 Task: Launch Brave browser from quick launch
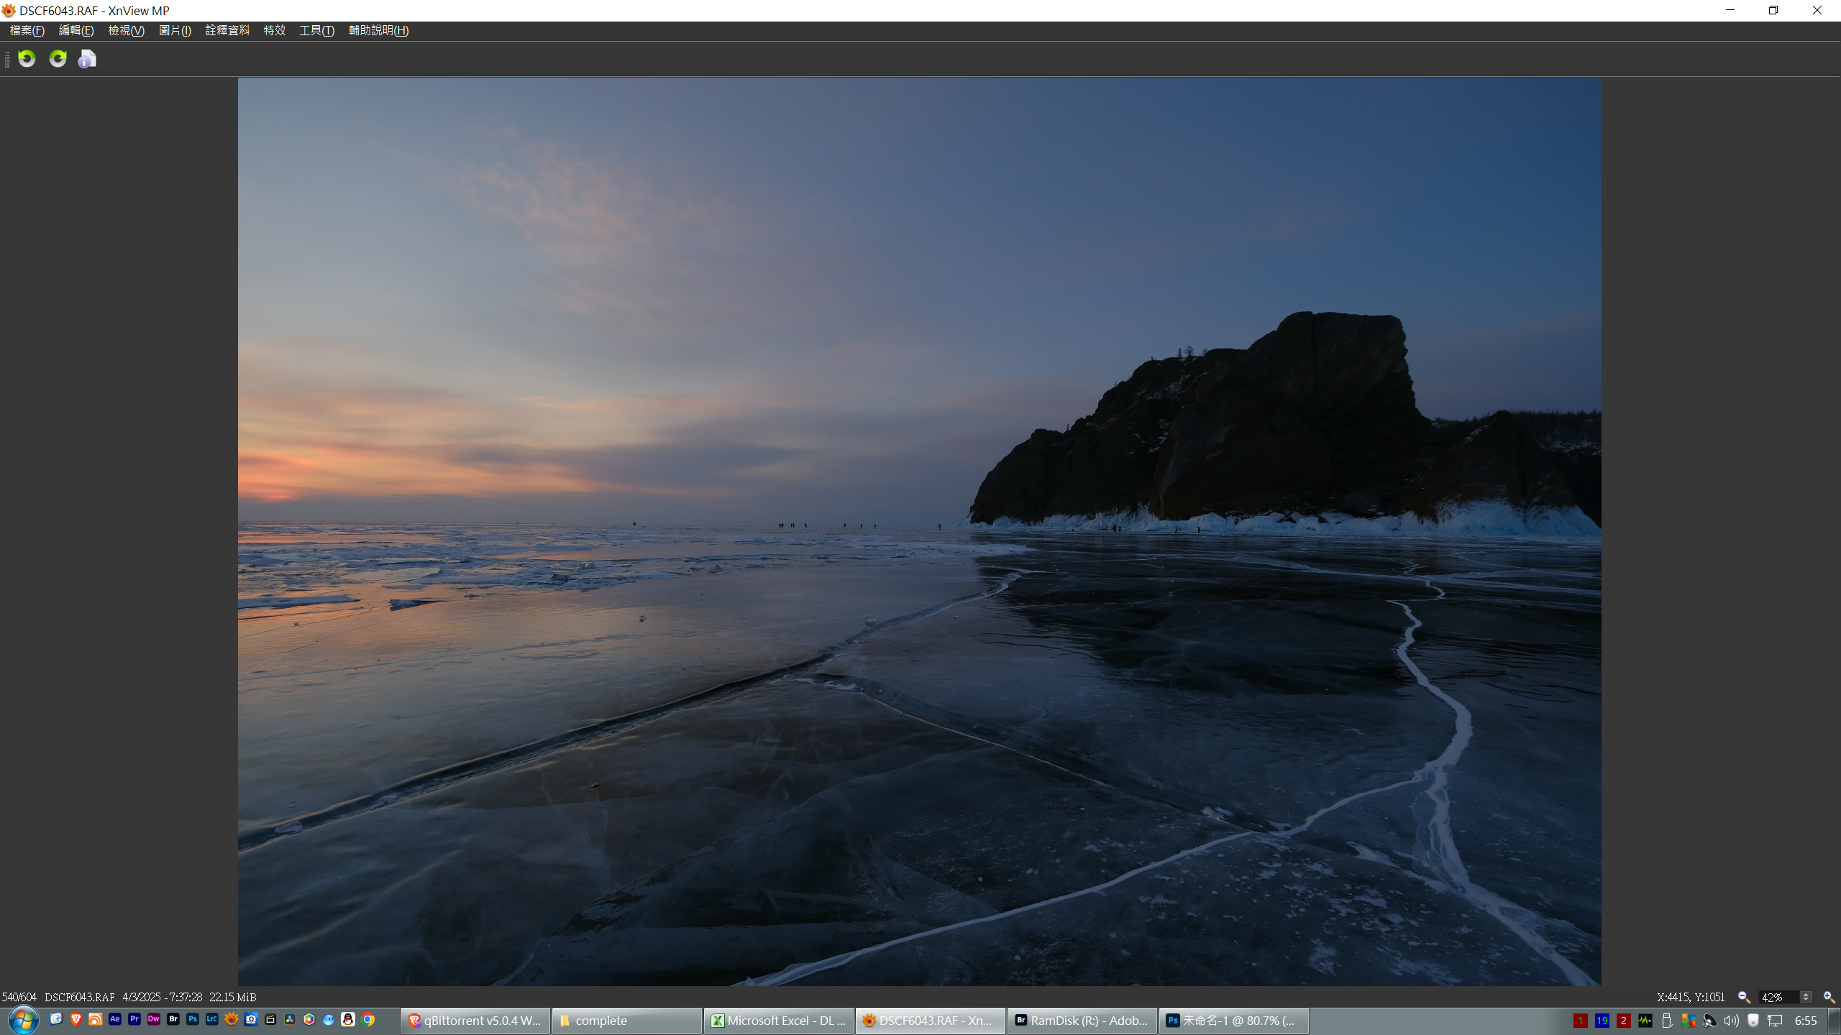click(76, 1019)
